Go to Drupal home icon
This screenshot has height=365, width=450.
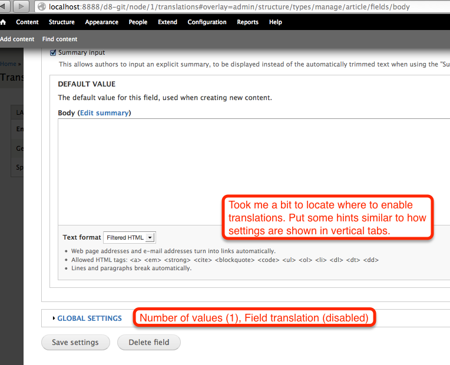coord(3,22)
